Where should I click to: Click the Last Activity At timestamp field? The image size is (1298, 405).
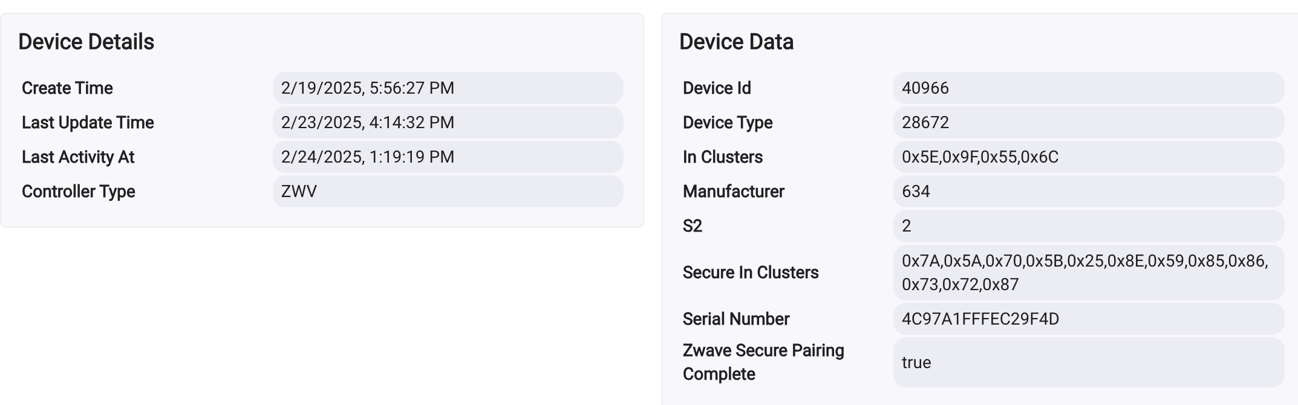[448, 157]
